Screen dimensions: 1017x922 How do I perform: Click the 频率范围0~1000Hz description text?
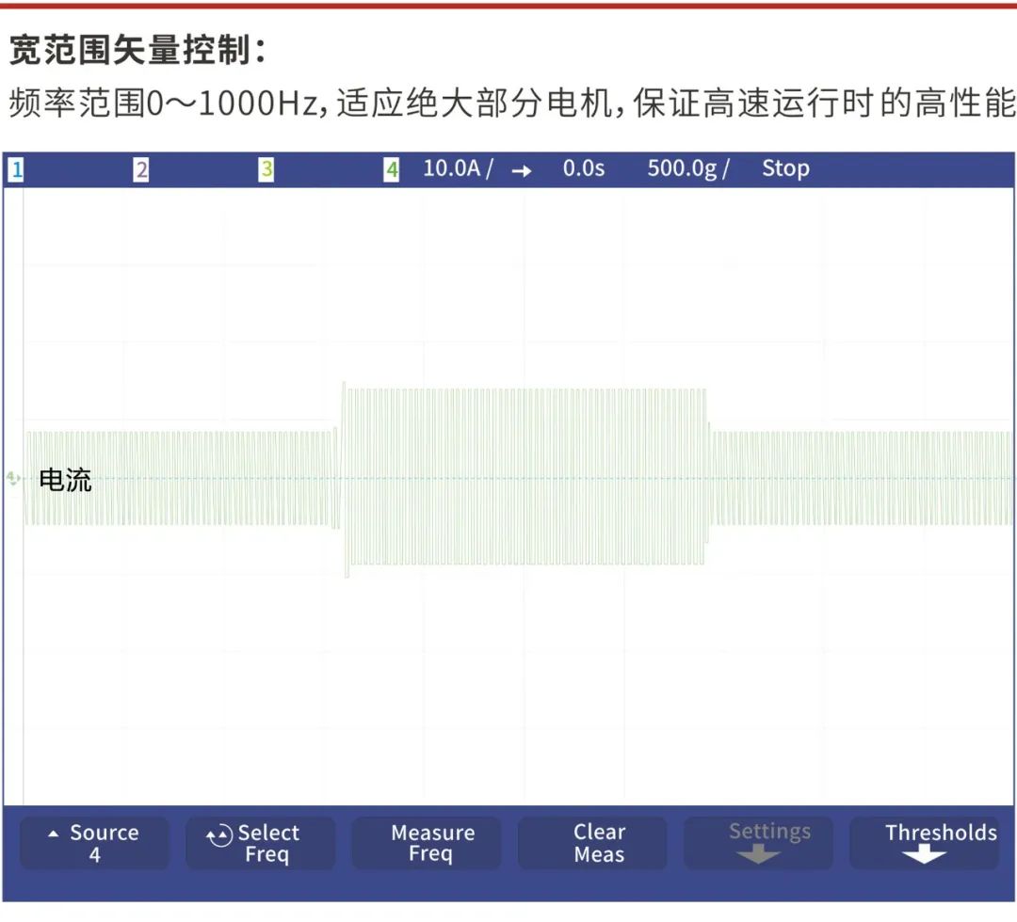coord(512,103)
